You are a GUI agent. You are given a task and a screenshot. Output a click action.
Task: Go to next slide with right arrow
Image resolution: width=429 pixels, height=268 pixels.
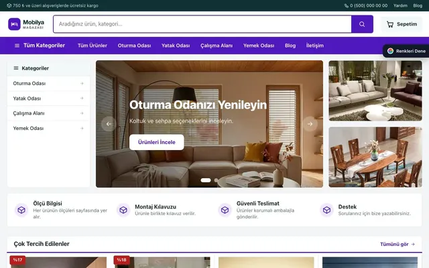point(310,124)
